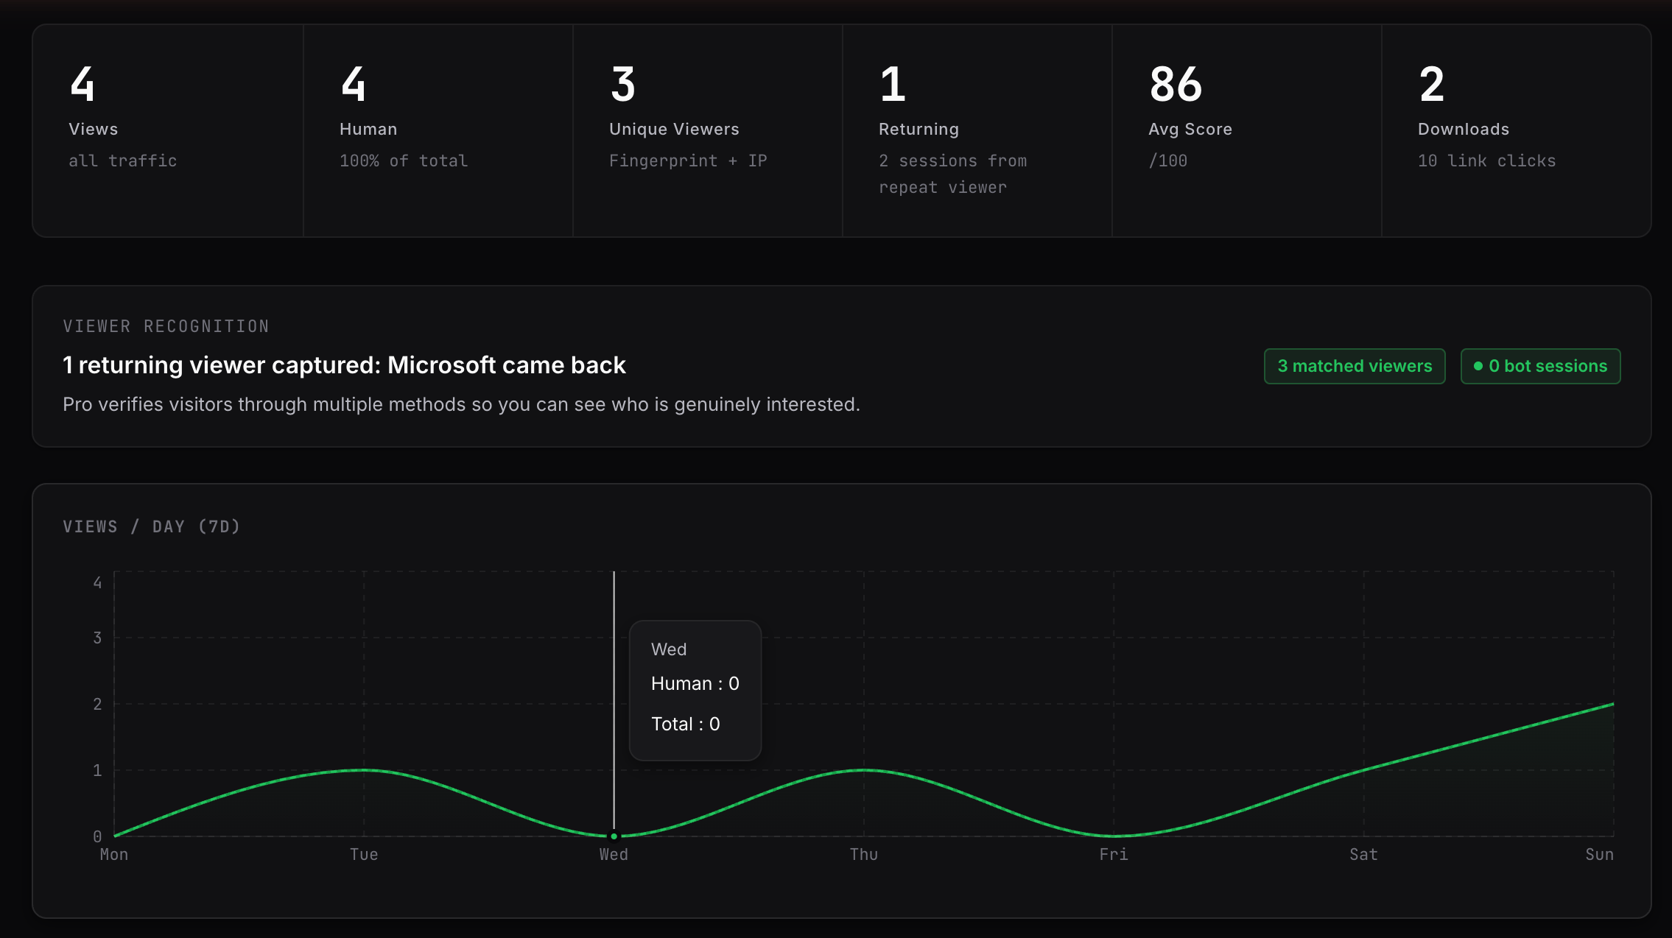Click the 3 matched viewers badge
Image resolution: width=1672 pixels, height=938 pixels.
1354,366
